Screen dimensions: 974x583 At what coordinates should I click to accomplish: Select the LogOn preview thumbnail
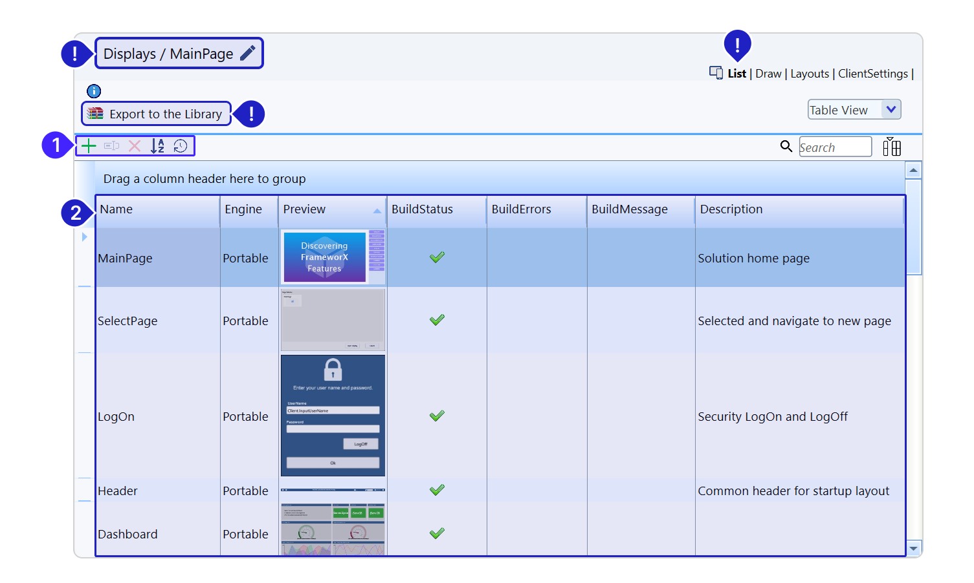(333, 416)
